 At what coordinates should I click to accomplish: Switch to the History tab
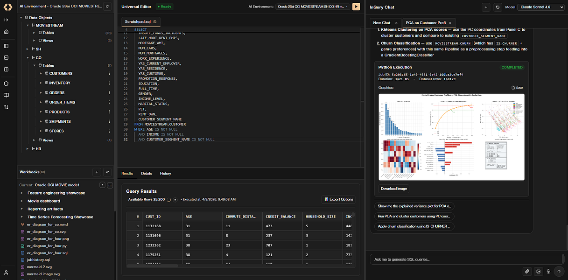[165, 173]
